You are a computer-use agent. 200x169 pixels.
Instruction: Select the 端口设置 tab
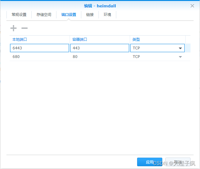coord(69,15)
